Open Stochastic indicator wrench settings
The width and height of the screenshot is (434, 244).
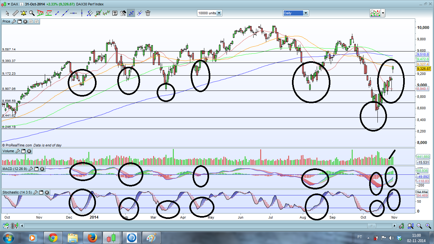[x=35, y=192]
